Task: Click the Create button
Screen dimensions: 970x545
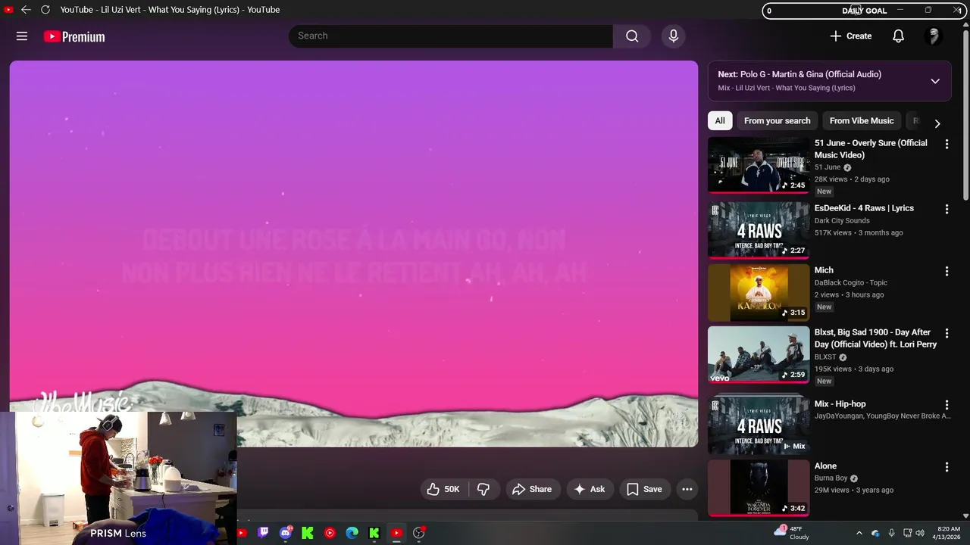Action: point(850,36)
